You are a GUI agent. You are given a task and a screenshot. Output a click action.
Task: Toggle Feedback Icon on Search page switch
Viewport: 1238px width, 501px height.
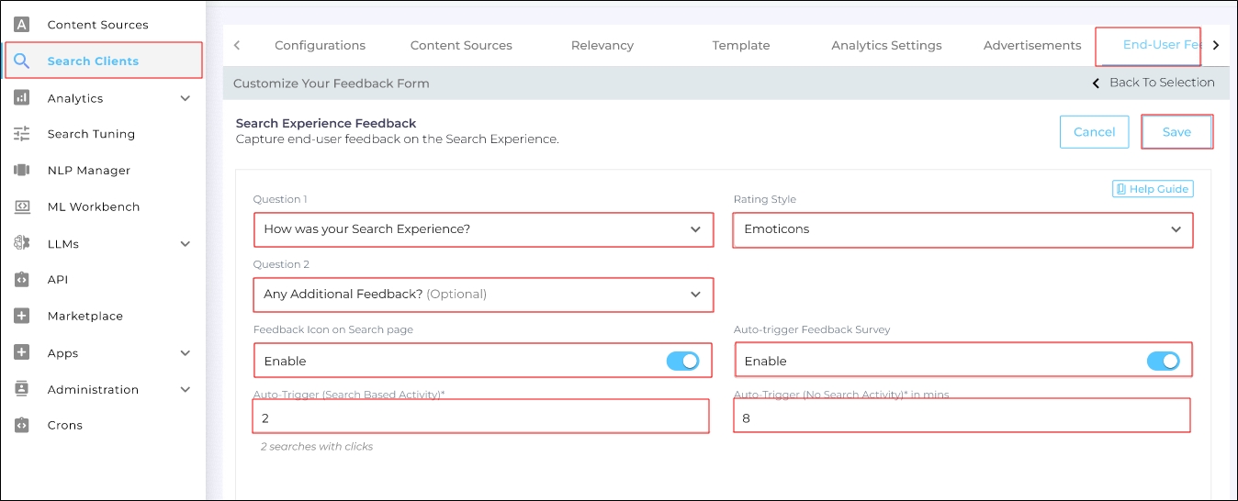tap(682, 362)
